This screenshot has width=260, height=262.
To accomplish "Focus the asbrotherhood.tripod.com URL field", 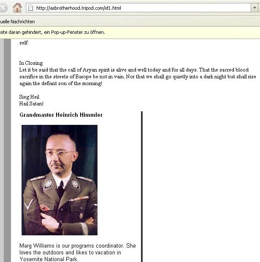I will click(138, 8).
